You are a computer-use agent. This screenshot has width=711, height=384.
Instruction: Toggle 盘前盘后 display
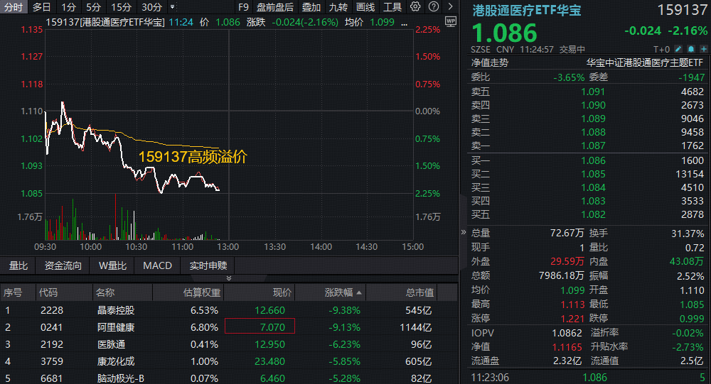pos(275,7)
